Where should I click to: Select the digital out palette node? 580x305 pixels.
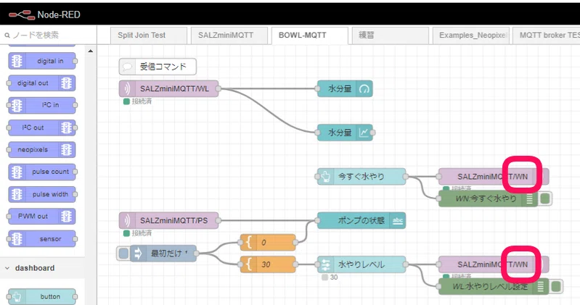click(42, 83)
